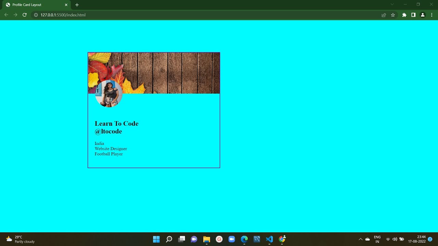This screenshot has height=246, width=438.
Task: Switch input language ENG IN
Action: (x=377, y=239)
